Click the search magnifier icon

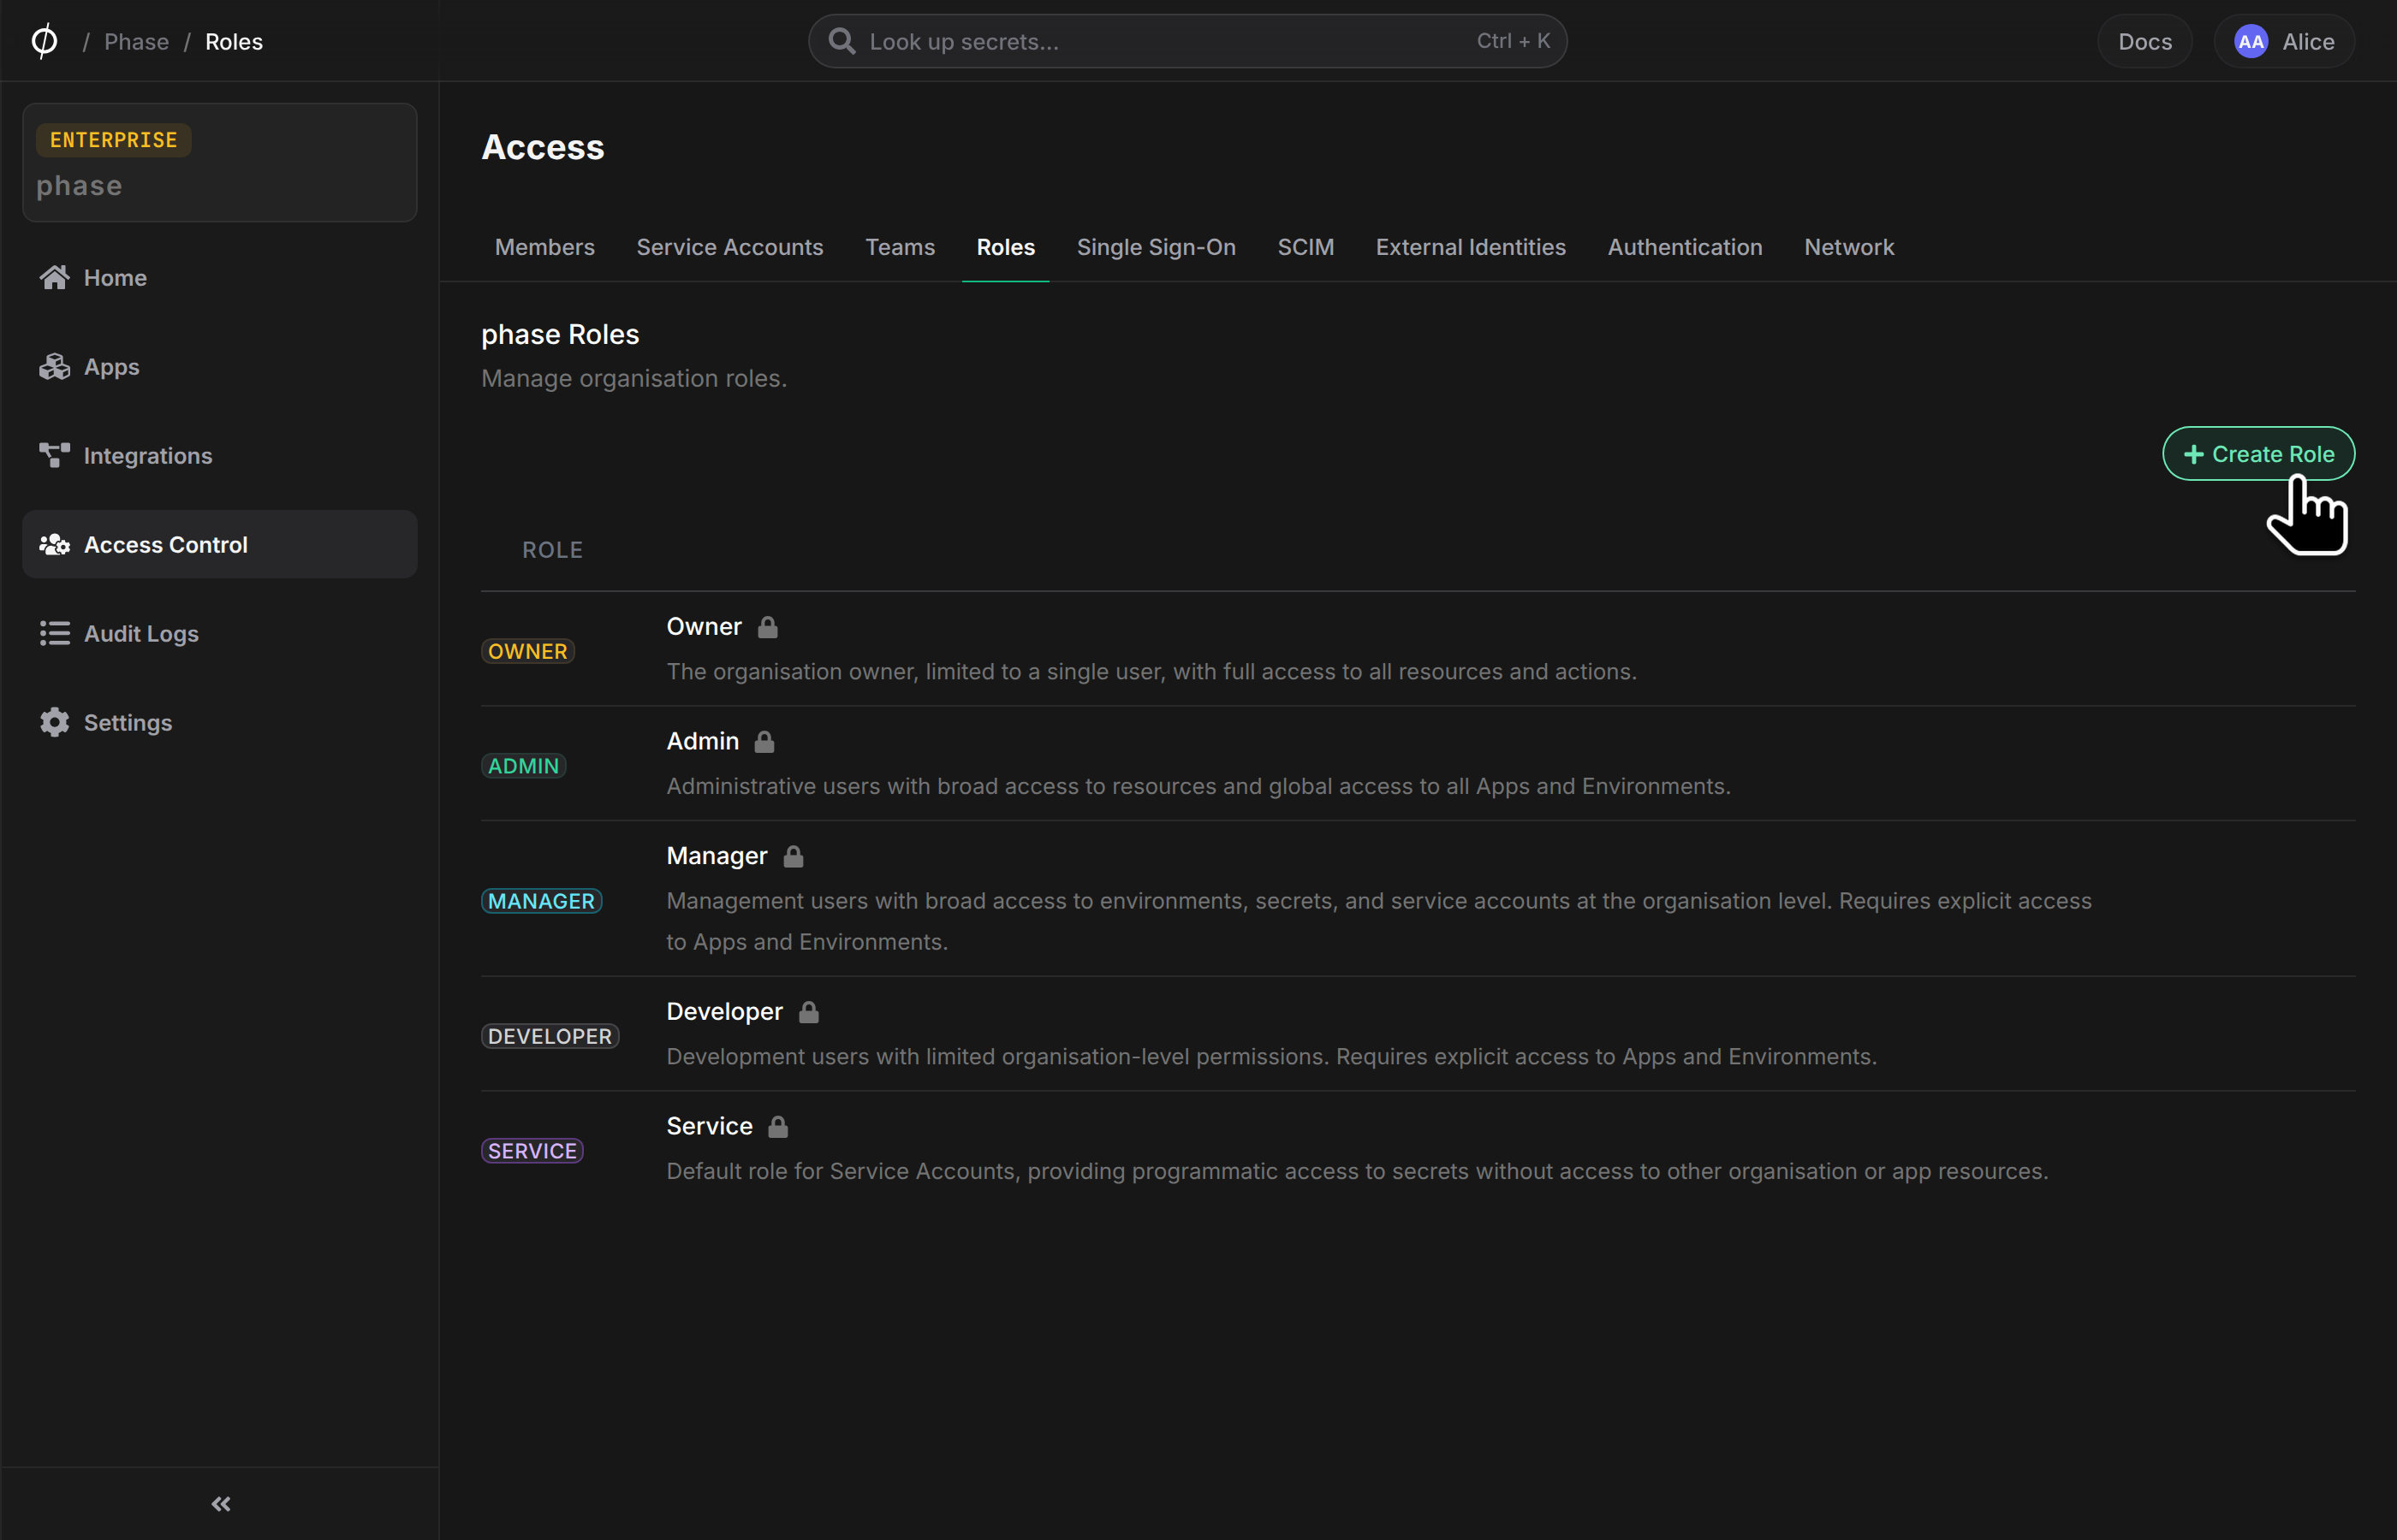842,41
